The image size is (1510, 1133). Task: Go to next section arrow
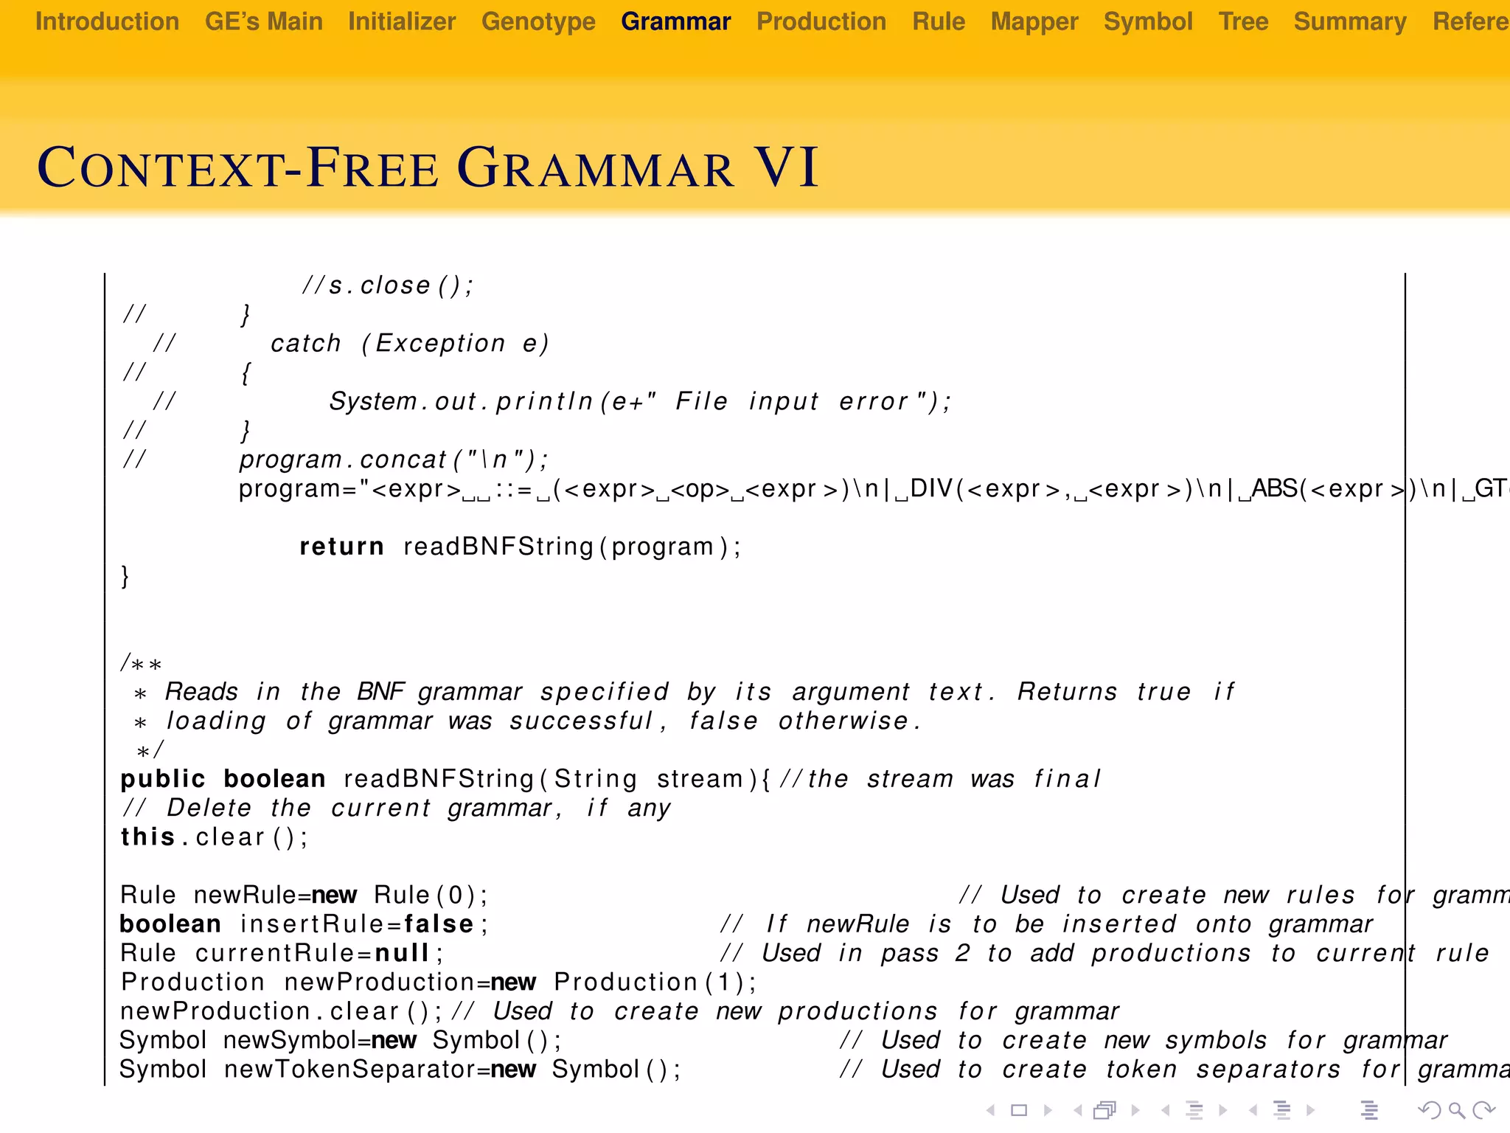(1310, 1110)
